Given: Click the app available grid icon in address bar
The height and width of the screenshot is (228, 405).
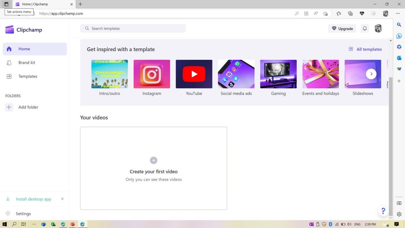Looking at the screenshot, I should (307, 13).
